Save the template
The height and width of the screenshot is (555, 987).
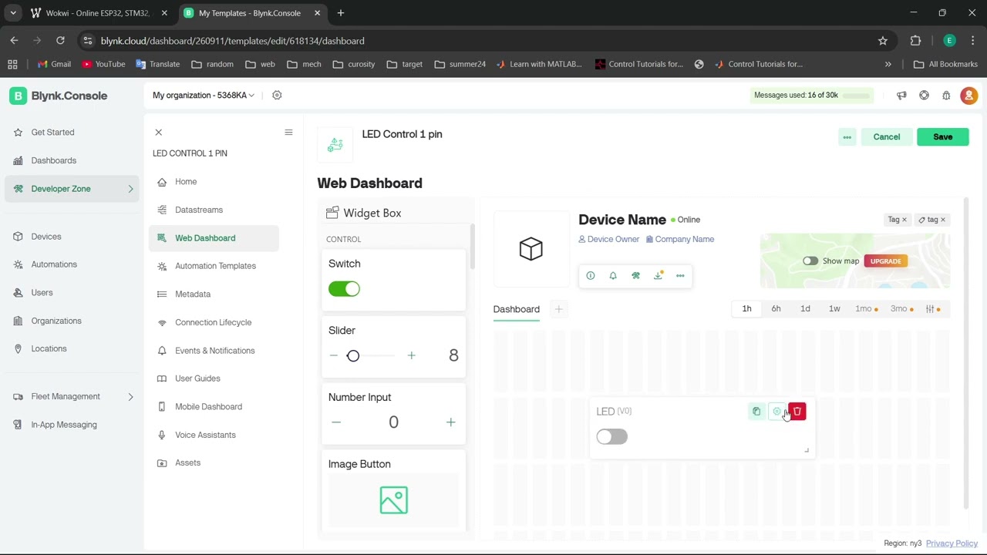[942, 137]
